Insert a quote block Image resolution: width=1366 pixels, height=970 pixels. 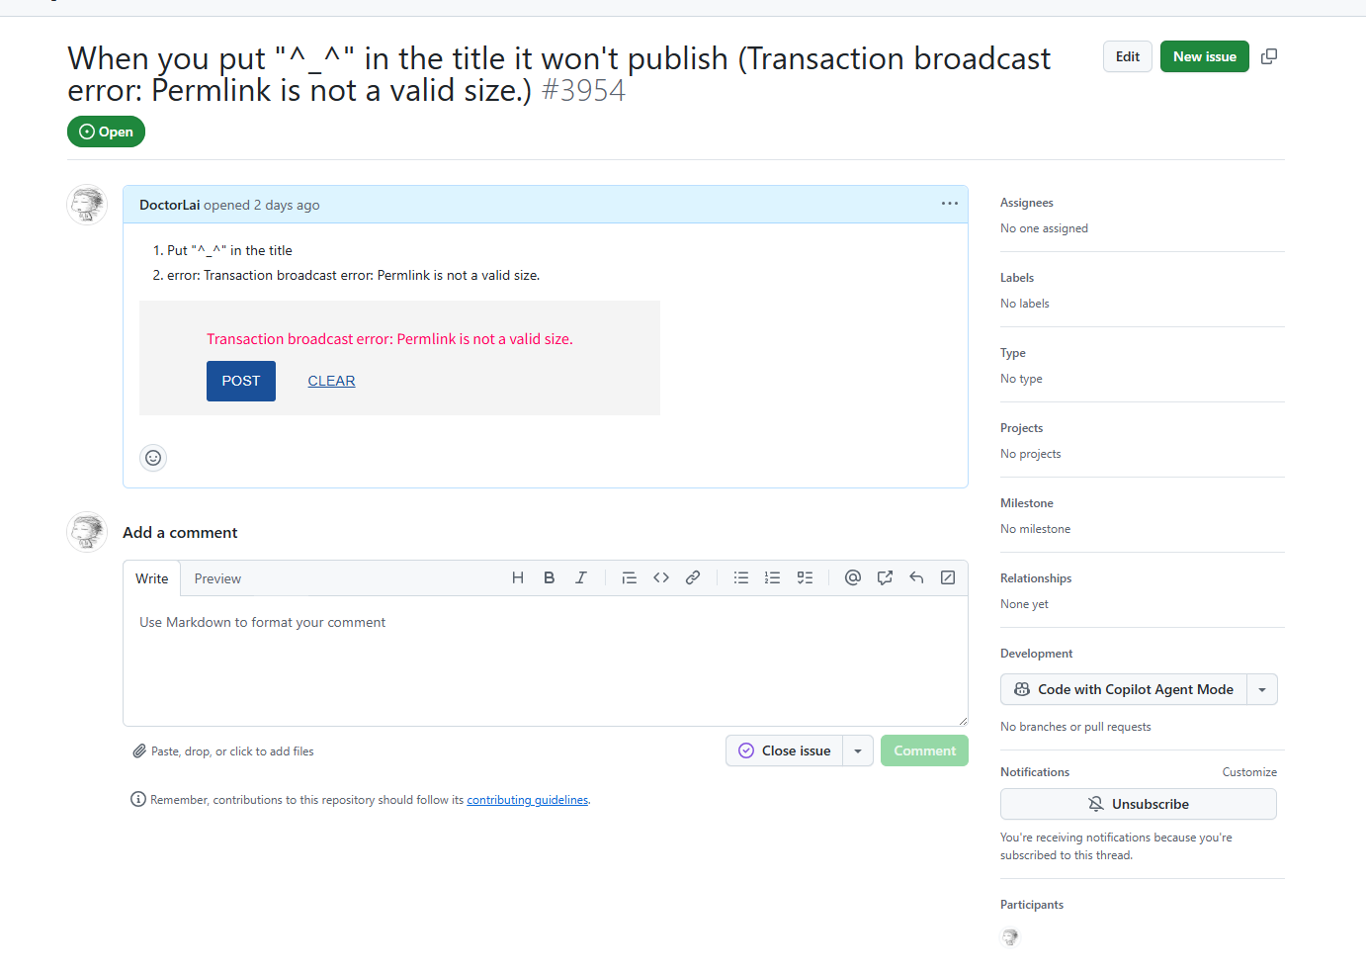pos(629,578)
